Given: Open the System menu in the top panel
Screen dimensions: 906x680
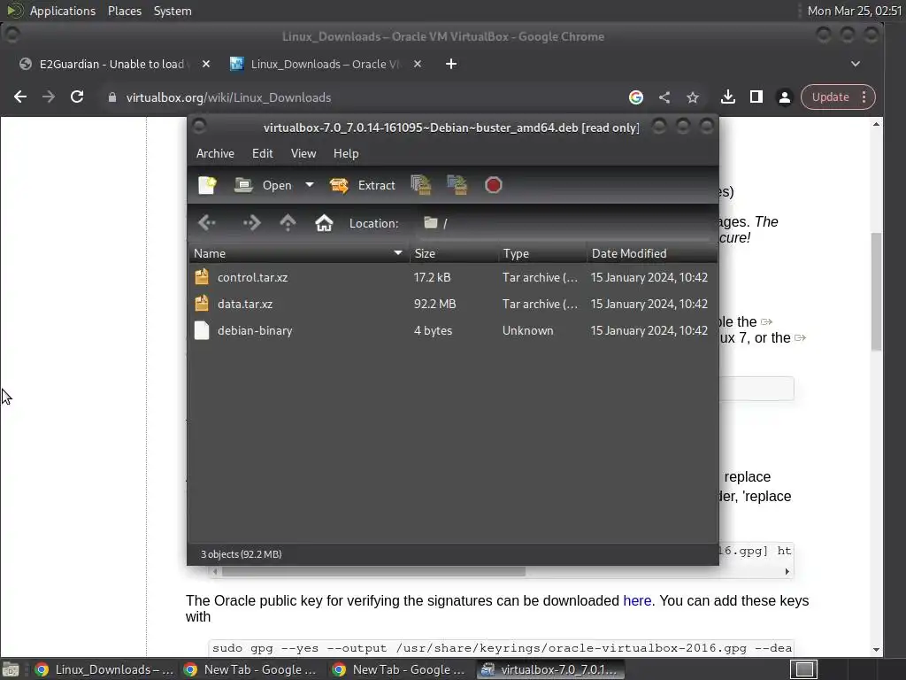Looking at the screenshot, I should click(173, 11).
